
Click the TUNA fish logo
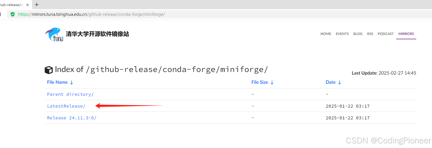[x=54, y=34]
